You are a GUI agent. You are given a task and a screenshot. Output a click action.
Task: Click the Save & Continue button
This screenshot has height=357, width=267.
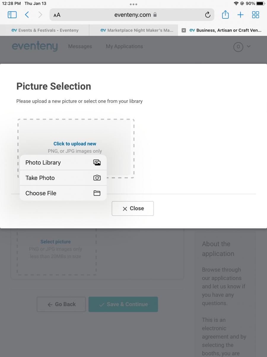click(123, 304)
